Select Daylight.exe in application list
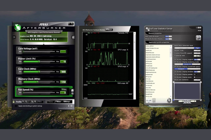The height and width of the screenshot is (140, 211). [149, 94]
